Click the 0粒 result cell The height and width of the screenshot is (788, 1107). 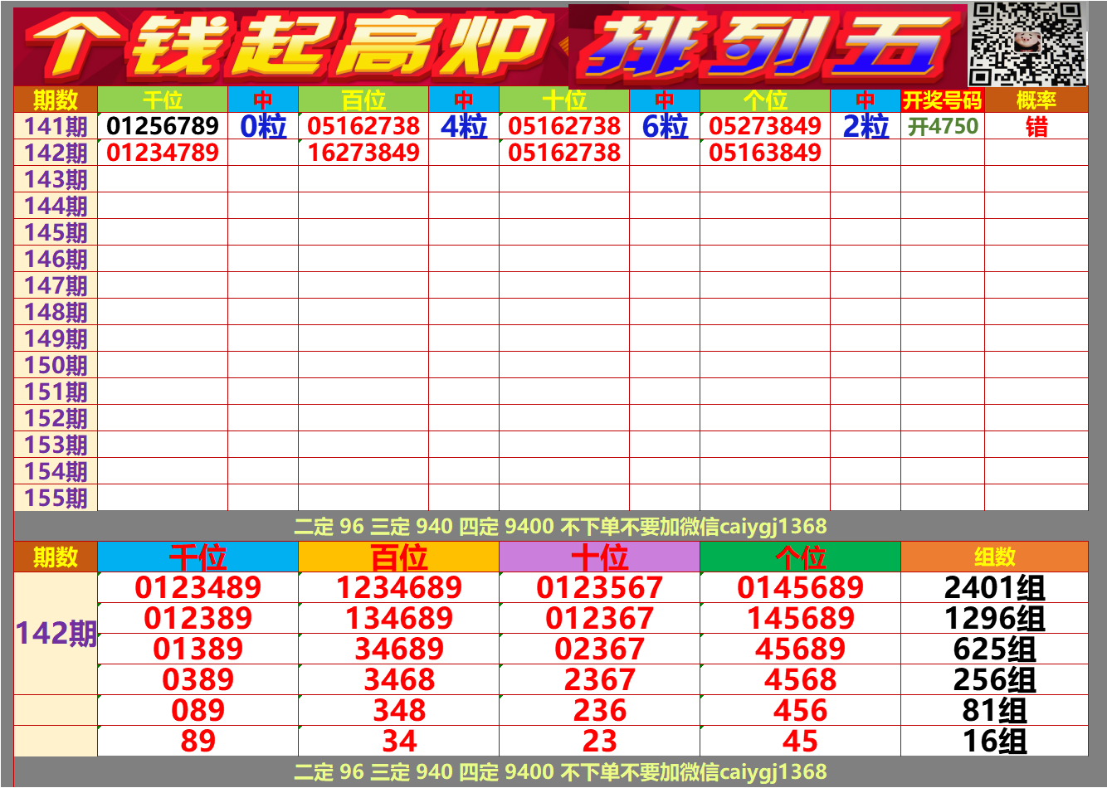coord(263,126)
